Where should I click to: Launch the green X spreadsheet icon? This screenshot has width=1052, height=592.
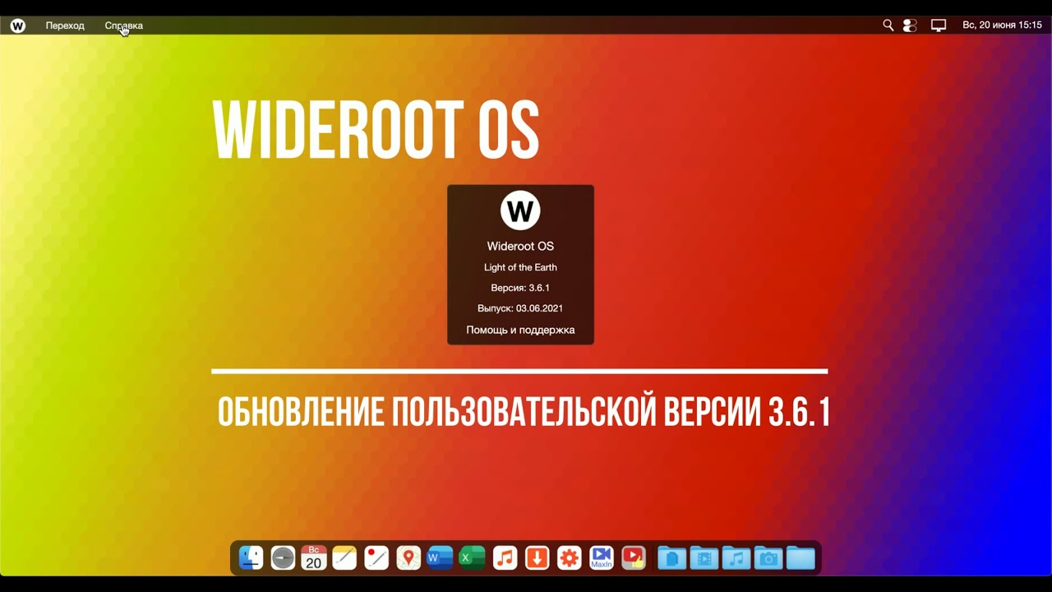tap(473, 558)
